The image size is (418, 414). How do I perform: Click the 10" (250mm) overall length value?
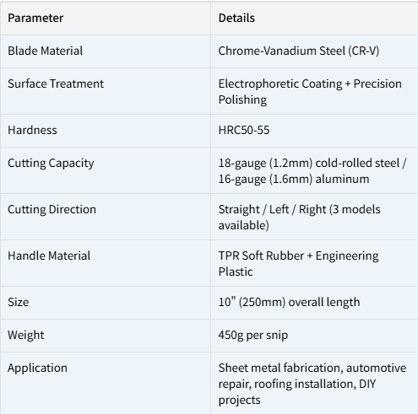289,303
